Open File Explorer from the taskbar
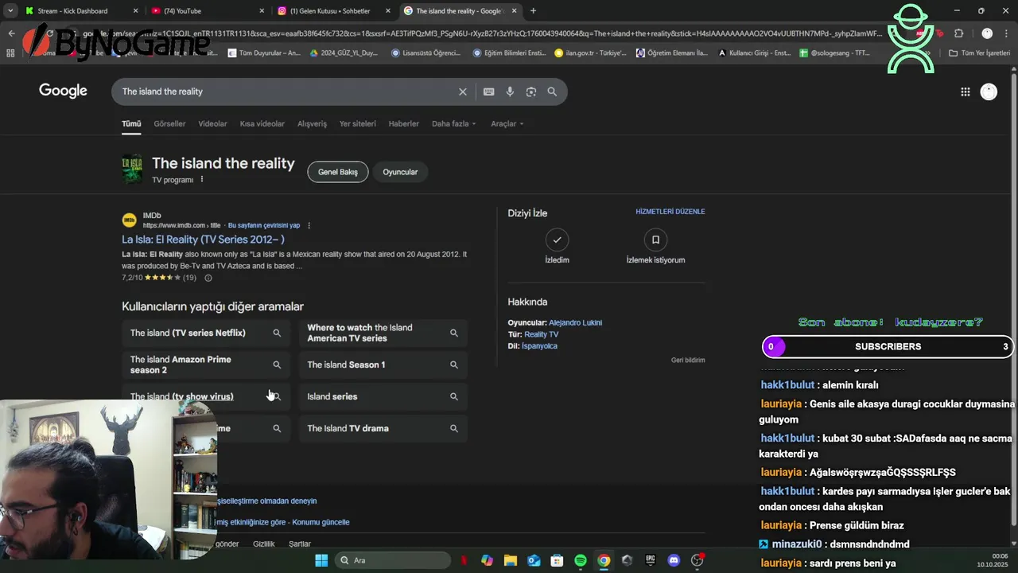The height and width of the screenshot is (573, 1018). [510, 560]
